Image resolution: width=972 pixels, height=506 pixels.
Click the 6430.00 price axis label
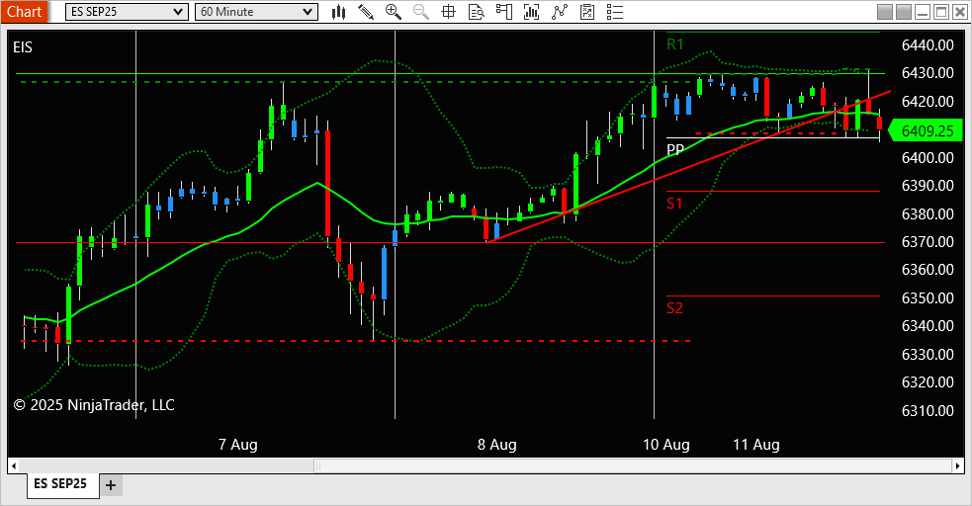pos(928,73)
